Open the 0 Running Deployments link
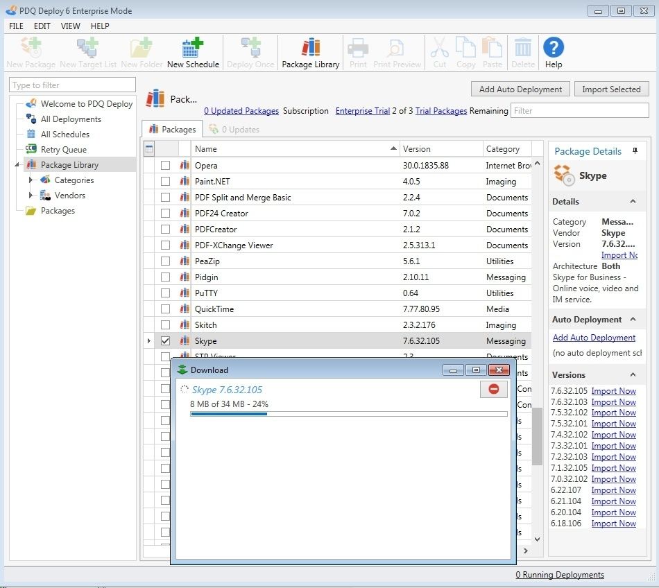This screenshot has width=659, height=588. pos(559,575)
